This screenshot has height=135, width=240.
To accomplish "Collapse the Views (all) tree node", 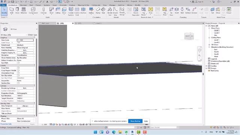I will click(x=207, y=26).
